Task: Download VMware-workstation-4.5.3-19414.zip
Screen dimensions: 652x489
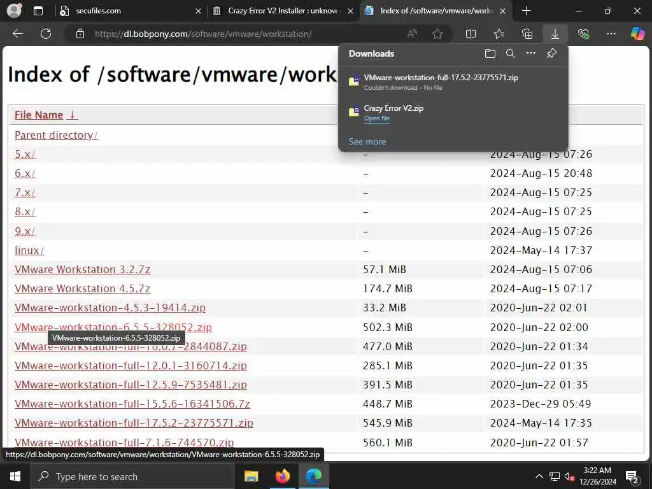Action: (110, 308)
